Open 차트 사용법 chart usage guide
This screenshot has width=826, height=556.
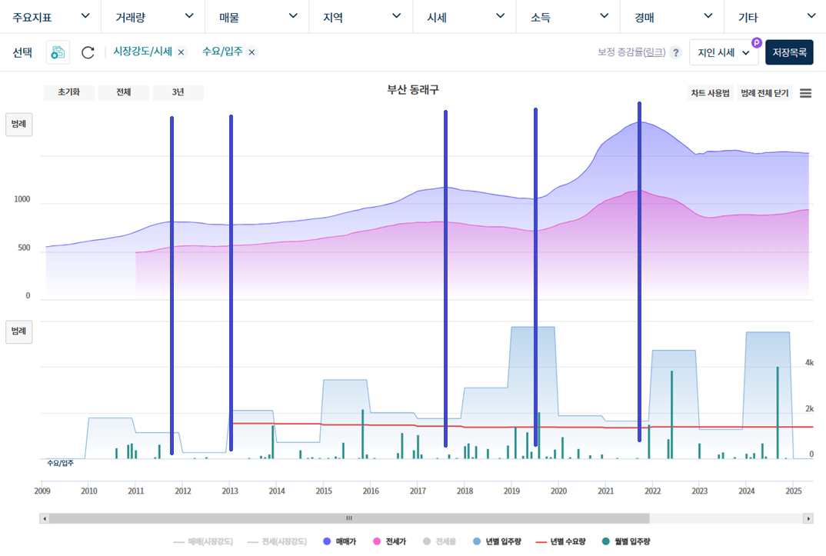[x=709, y=92]
